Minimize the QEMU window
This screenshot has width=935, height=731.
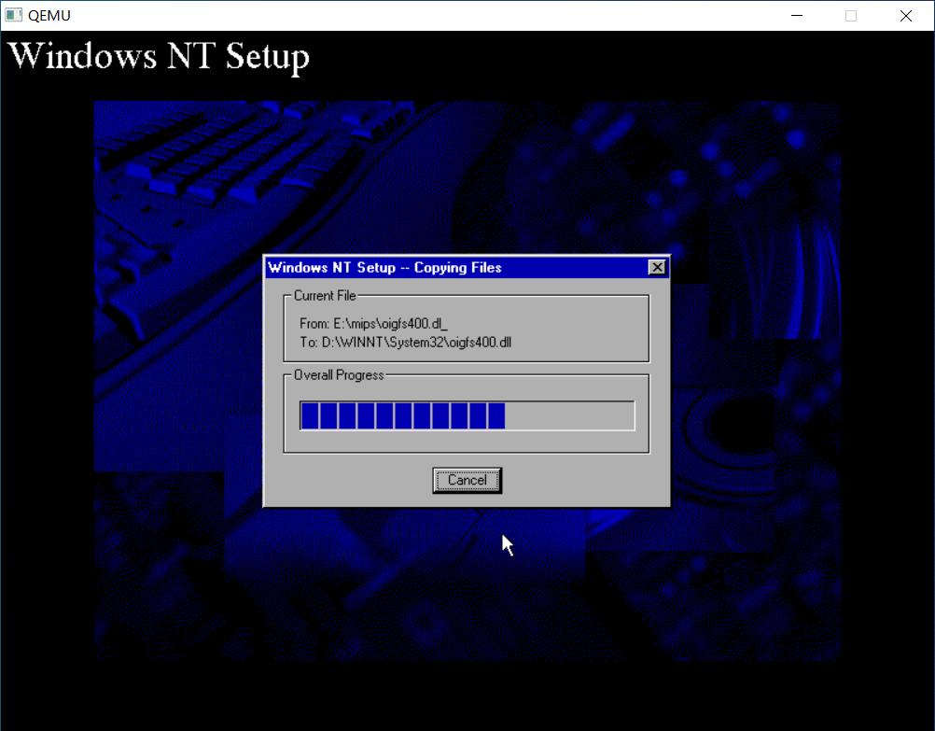[x=796, y=15]
